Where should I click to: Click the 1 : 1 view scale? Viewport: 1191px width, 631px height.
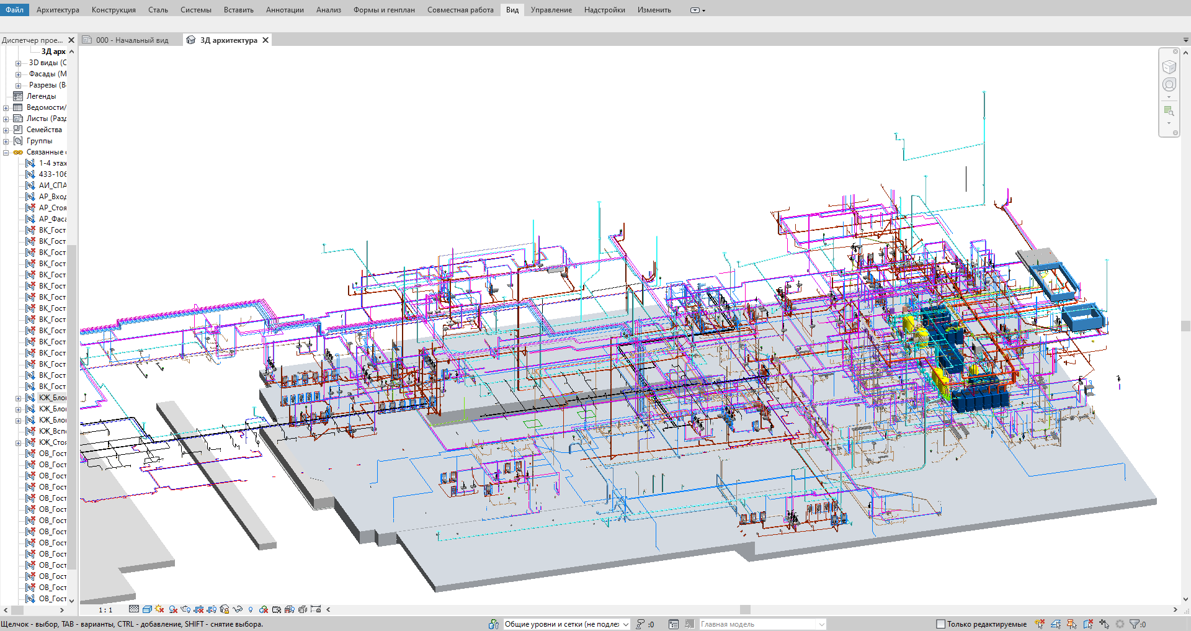tap(105, 610)
